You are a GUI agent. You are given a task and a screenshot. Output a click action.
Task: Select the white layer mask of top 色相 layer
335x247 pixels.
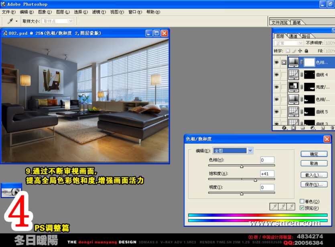[309, 62]
